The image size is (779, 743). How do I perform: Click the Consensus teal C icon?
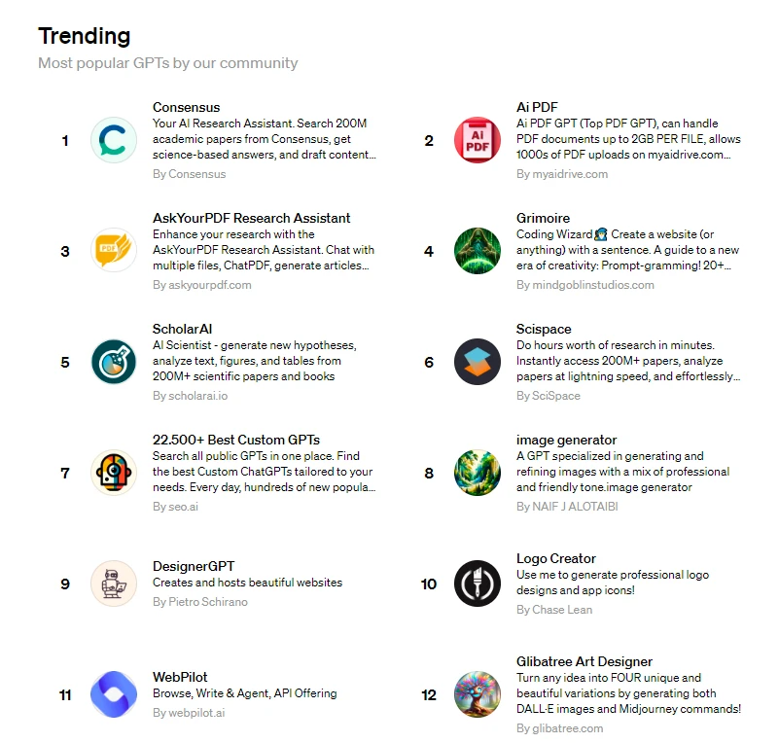click(x=114, y=140)
